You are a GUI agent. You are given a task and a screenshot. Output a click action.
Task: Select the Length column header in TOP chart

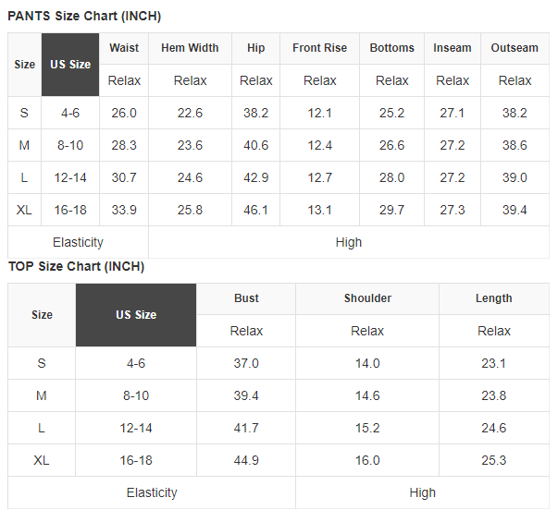(494, 298)
